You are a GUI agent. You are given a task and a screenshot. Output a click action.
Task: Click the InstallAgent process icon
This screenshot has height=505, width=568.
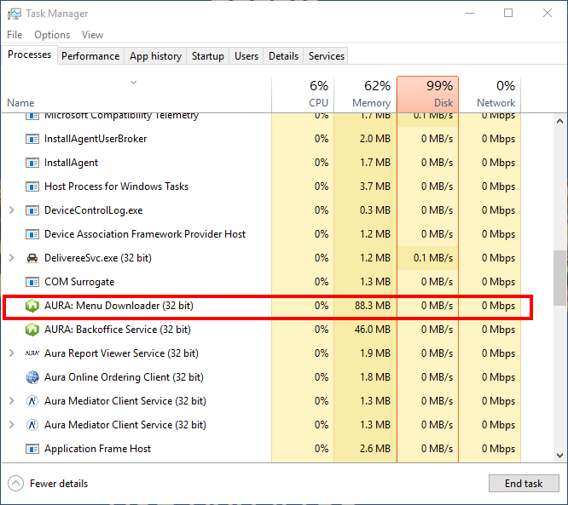pos(32,163)
